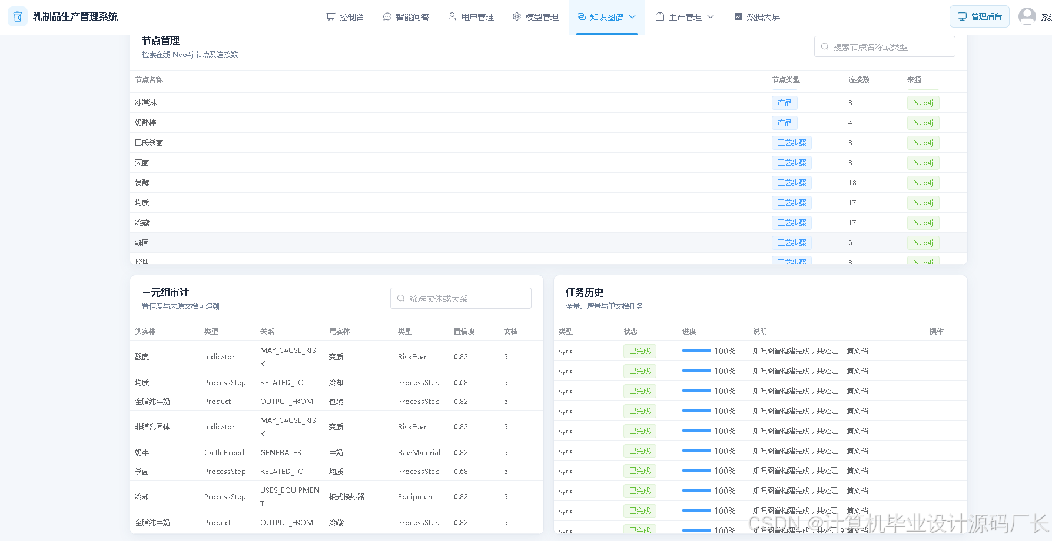Image resolution: width=1052 pixels, height=541 pixels.
Task: Click the 控制台 monitor icon
Action: coord(331,16)
